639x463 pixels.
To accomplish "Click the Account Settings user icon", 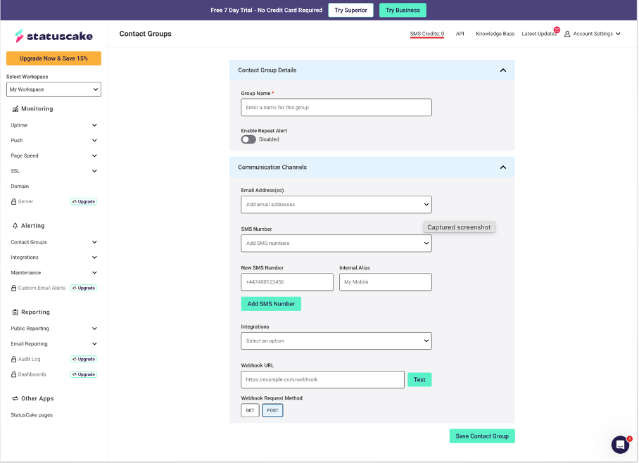I will pyautogui.click(x=567, y=34).
